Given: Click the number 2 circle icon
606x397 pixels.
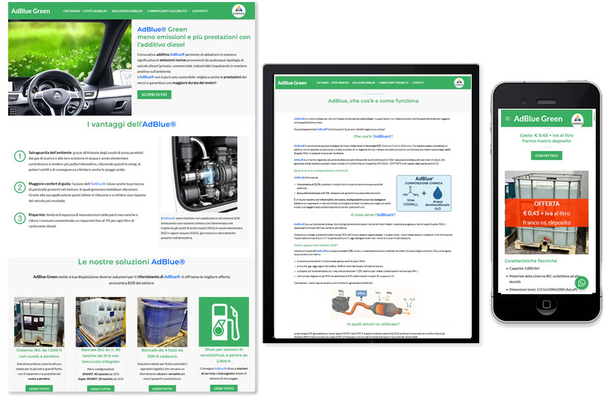Looking at the screenshot, I should tap(20, 187).
